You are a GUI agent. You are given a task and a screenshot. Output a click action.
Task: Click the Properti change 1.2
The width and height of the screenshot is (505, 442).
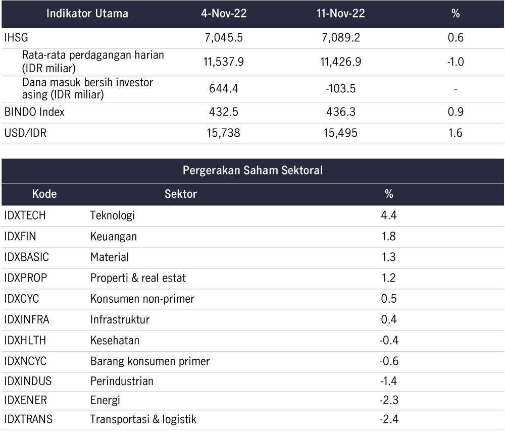click(389, 278)
